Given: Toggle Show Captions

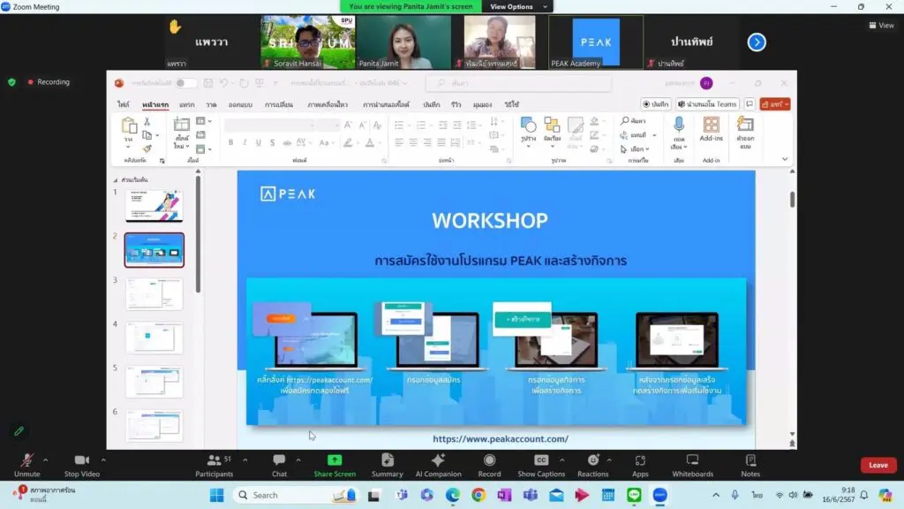Looking at the screenshot, I should click(x=541, y=465).
